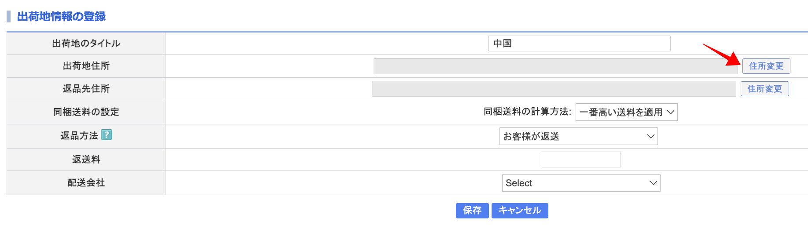Click the grayed 出荷地住所 address field
Viewport: 808px width, 225px height.
[555, 66]
